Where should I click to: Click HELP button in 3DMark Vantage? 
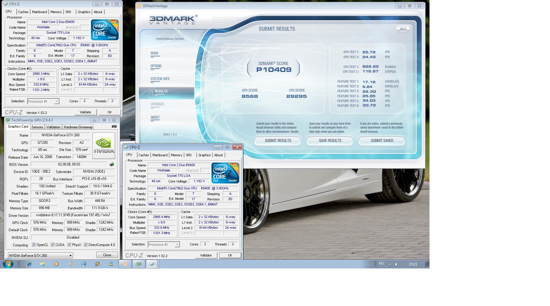click(x=403, y=29)
